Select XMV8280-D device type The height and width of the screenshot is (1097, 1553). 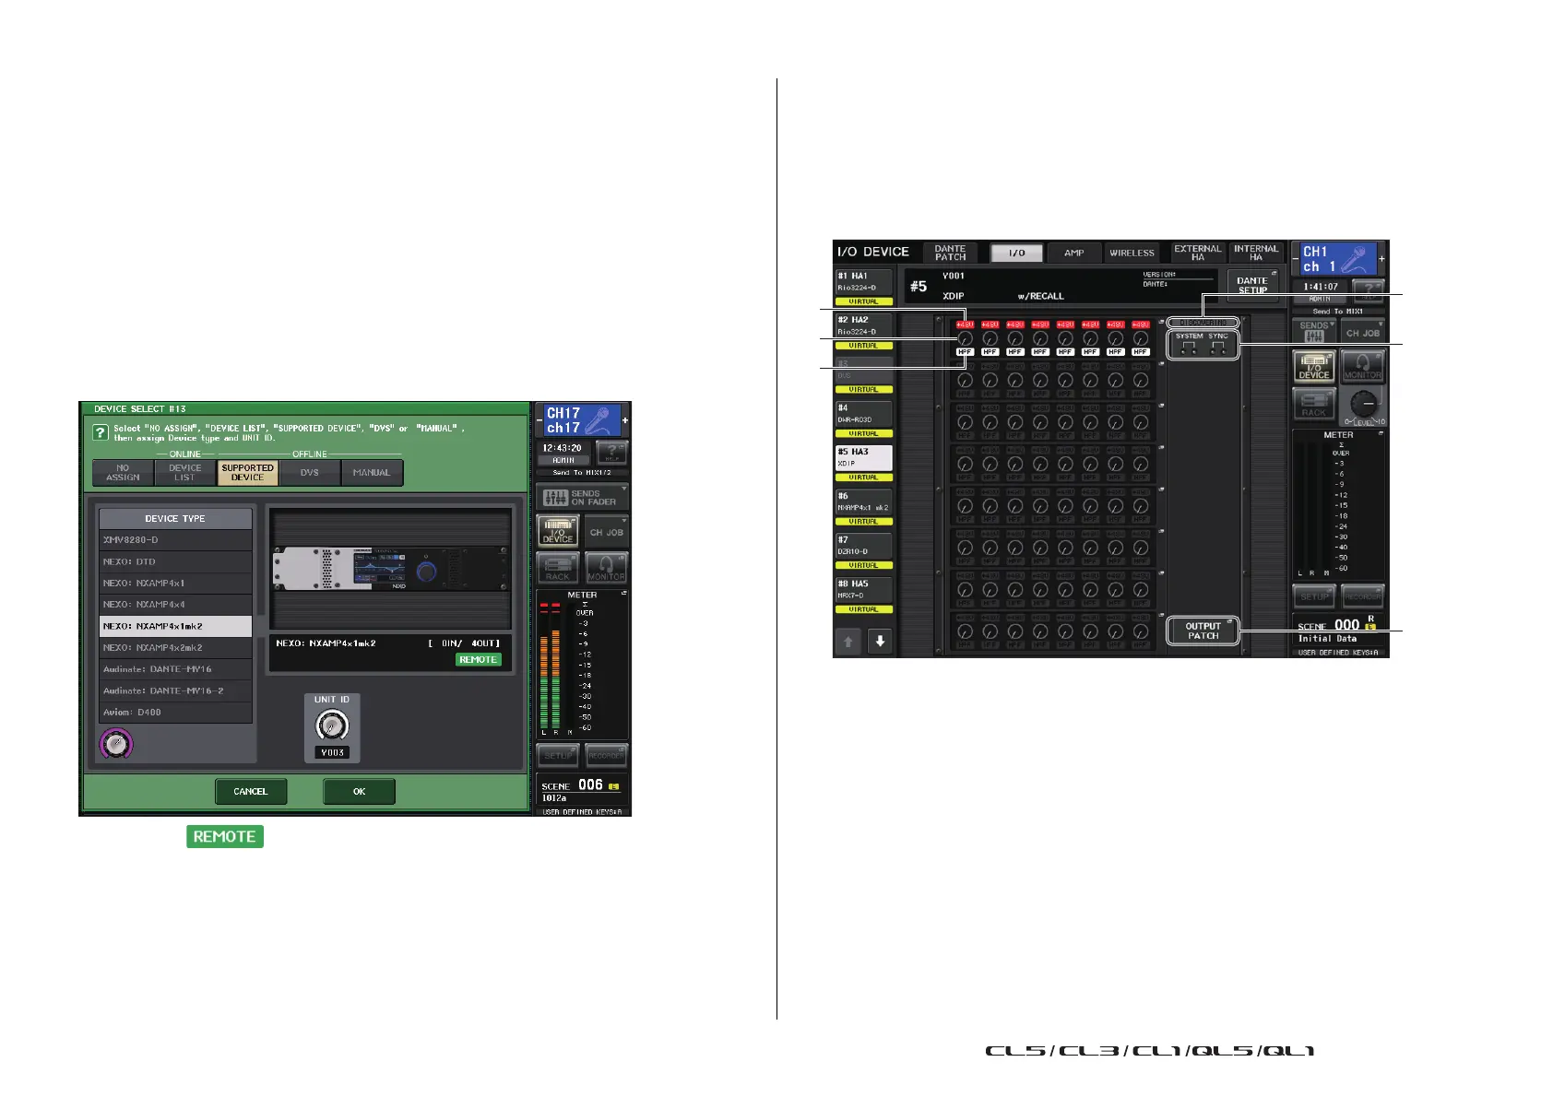click(x=175, y=540)
